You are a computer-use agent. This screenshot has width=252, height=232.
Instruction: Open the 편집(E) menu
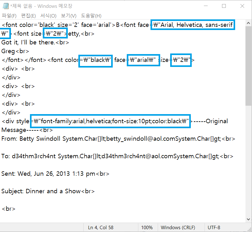pos(28,16)
